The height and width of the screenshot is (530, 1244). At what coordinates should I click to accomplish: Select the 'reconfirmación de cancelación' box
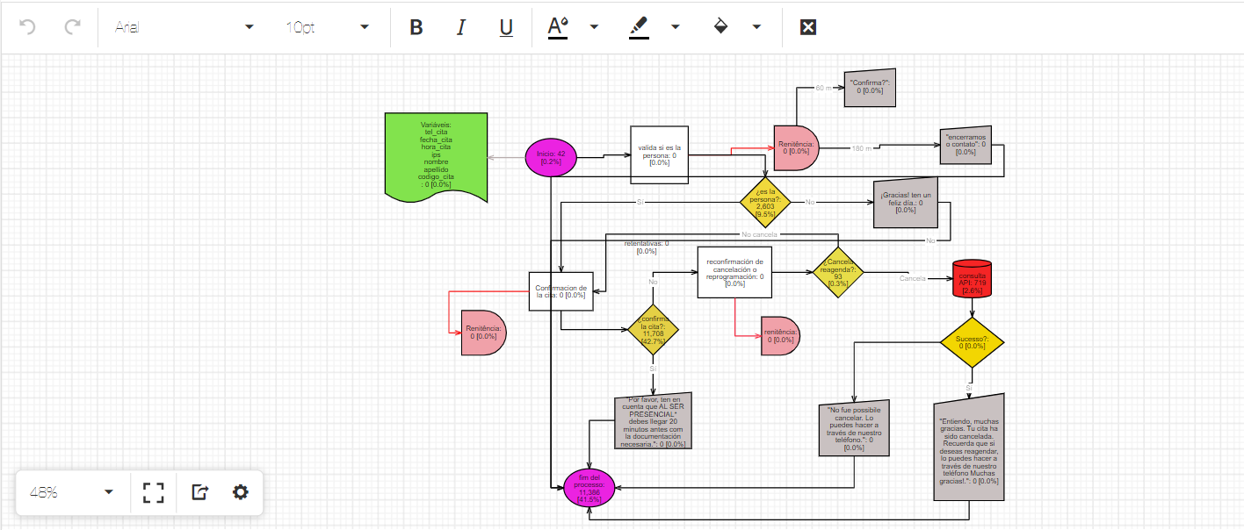click(734, 272)
